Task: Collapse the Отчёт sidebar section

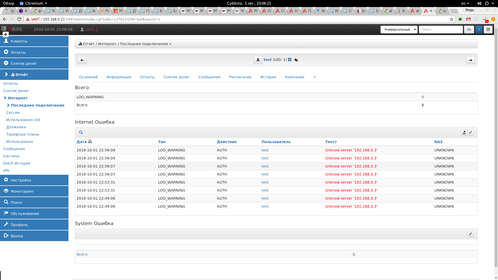Action: (x=34, y=75)
